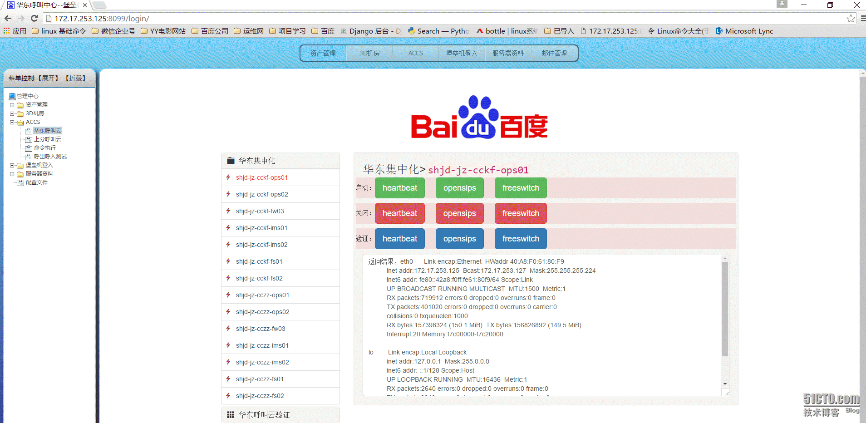Open the YY电影网站 bookmark folder
Screen dimensions: 866x423
(163, 31)
